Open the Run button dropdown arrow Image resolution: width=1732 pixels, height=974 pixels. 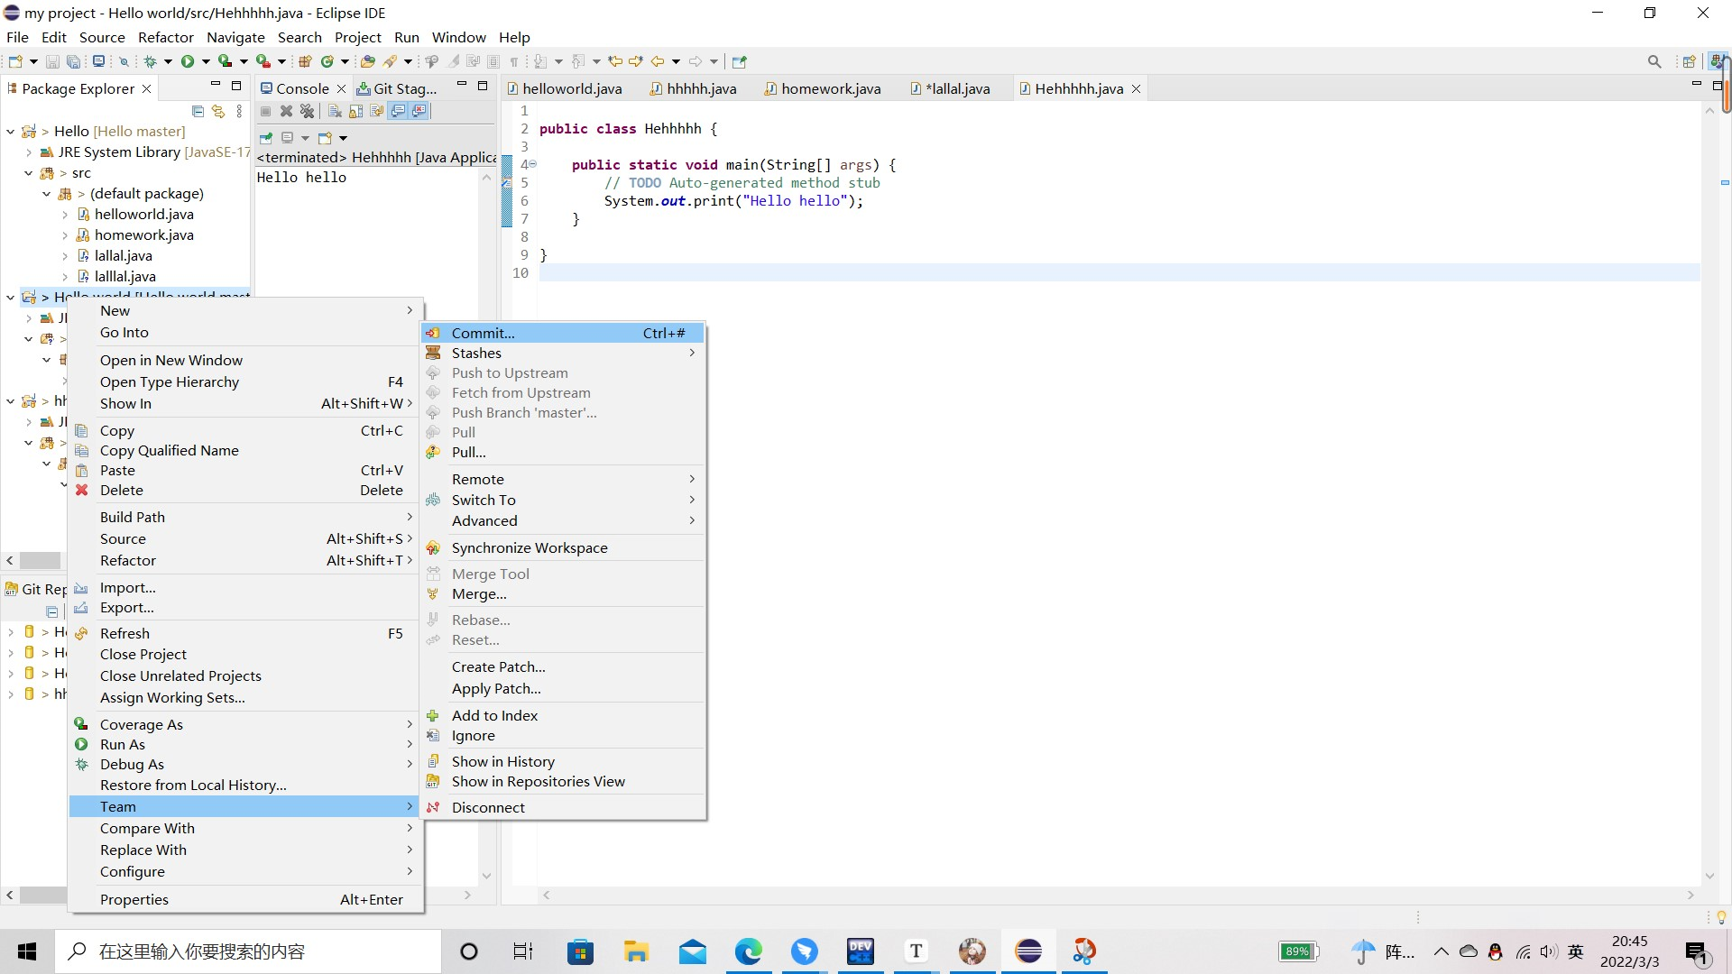(206, 61)
